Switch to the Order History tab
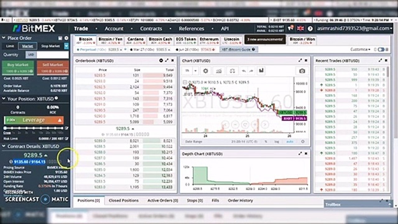This screenshot has height=224, width=398. pyautogui.click(x=240, y=201)
